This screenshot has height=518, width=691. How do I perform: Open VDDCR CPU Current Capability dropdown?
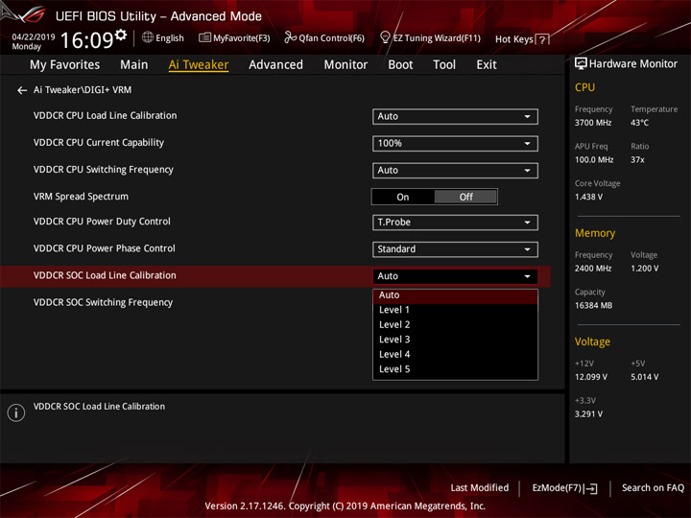(x=455, y=144)
